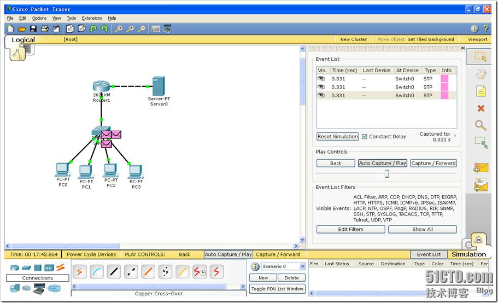Screen dimensions: 498x303
Task: Open the Options menu
Action: pyautogui.click(x=39, y=18)
